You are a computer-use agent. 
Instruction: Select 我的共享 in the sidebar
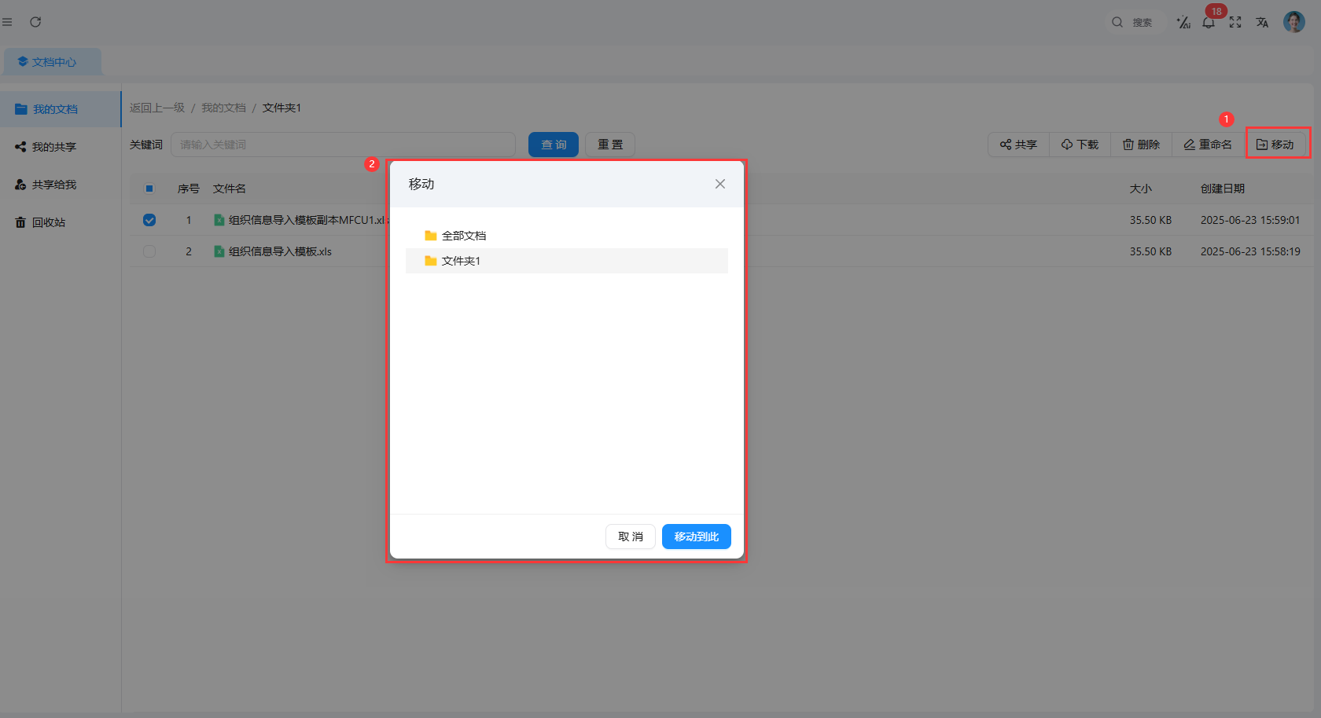(61, 147)
